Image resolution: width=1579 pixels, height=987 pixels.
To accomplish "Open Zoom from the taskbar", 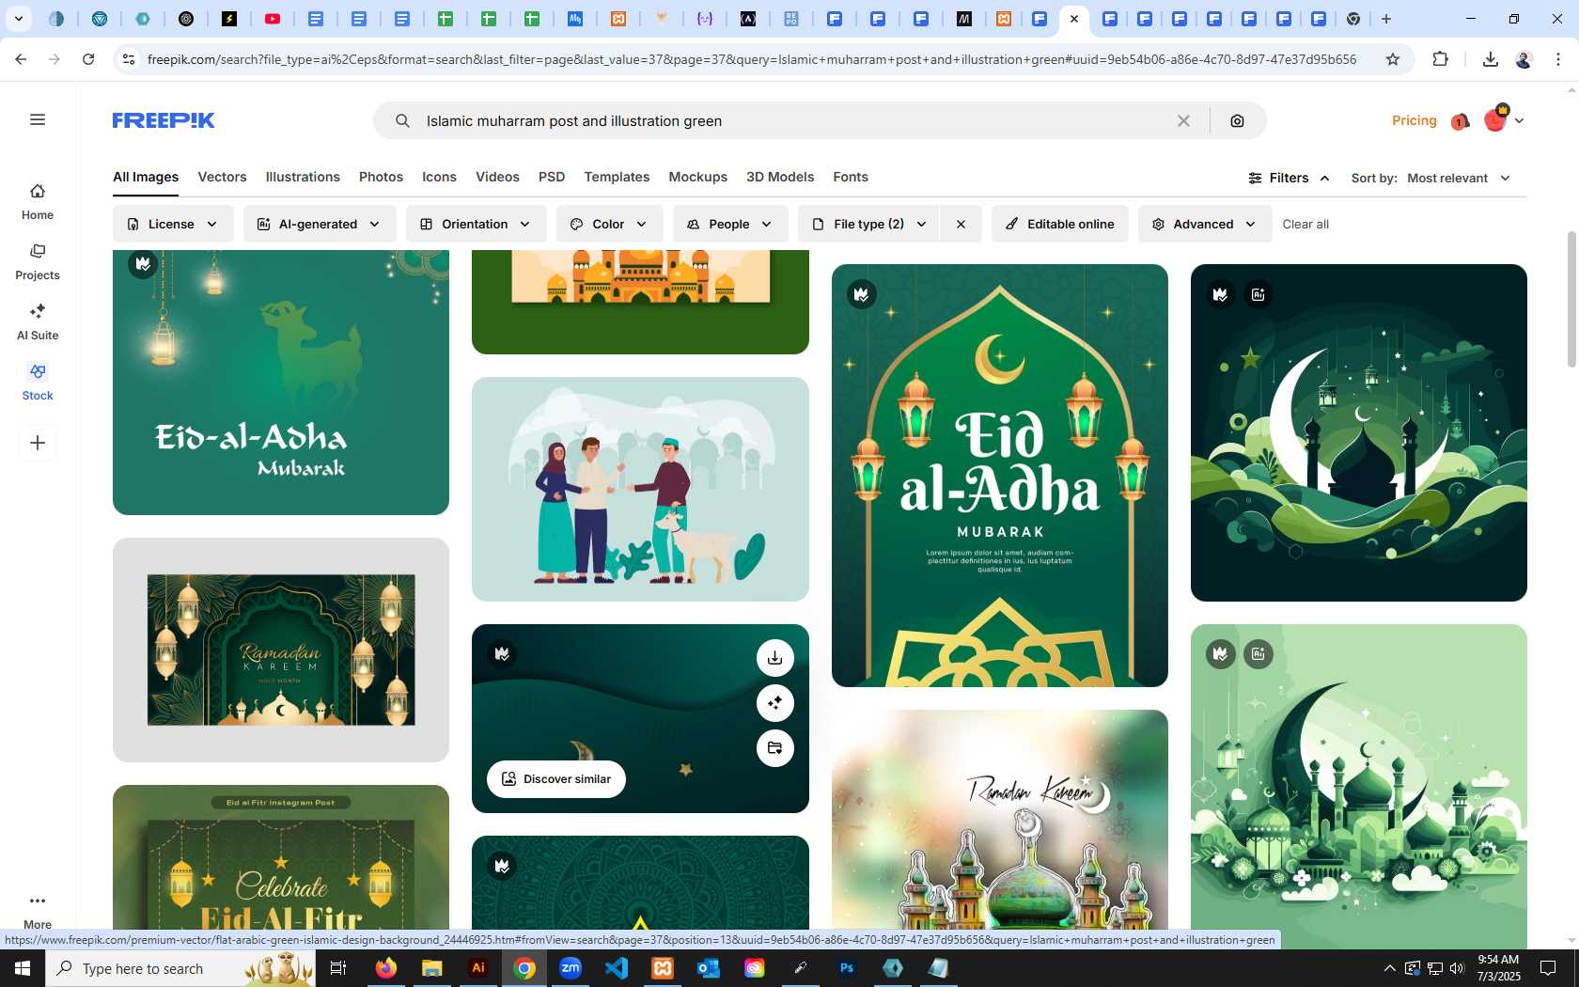I will pyautogui.click(x=571, y=968).
